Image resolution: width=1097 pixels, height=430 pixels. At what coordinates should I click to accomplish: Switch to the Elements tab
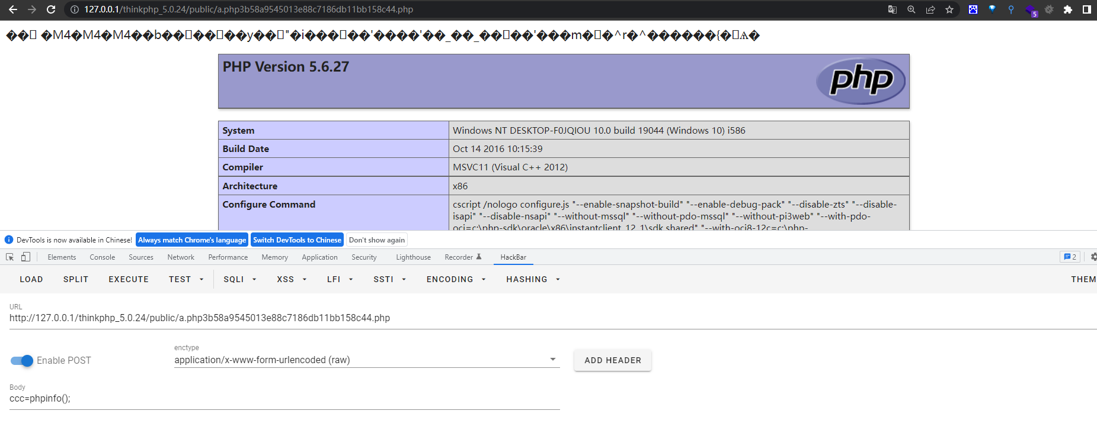click(62, 257)
